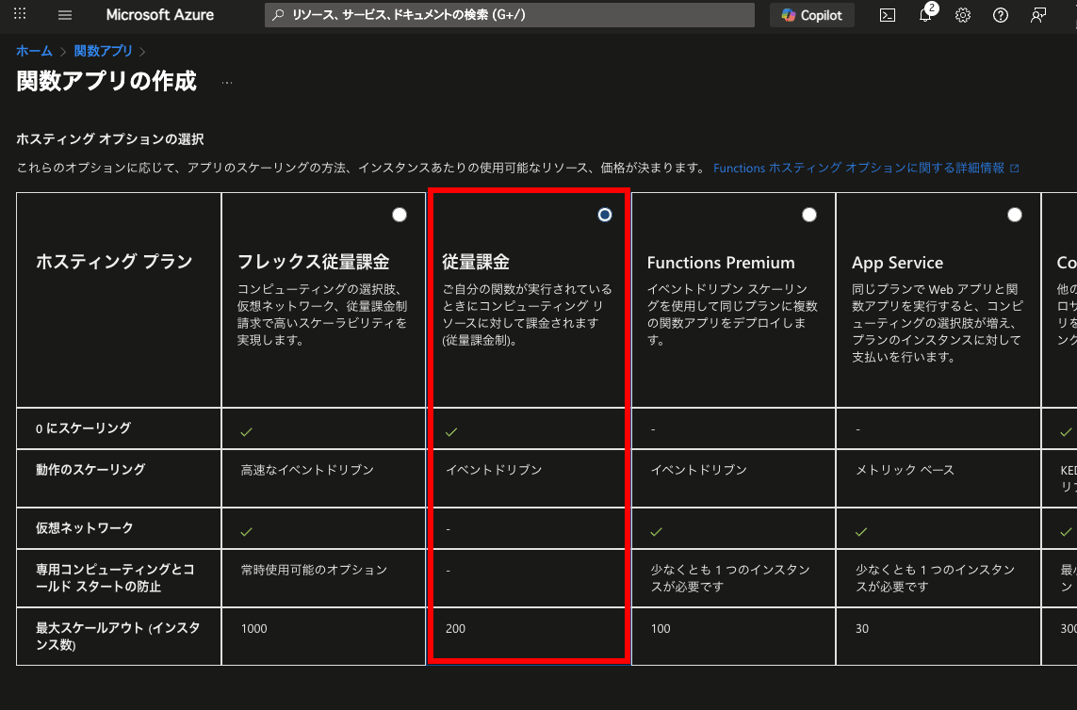Screen dimensions: 1077x710
Task: Click the 関数アプリの作成 page title
Action: [106, 81]
